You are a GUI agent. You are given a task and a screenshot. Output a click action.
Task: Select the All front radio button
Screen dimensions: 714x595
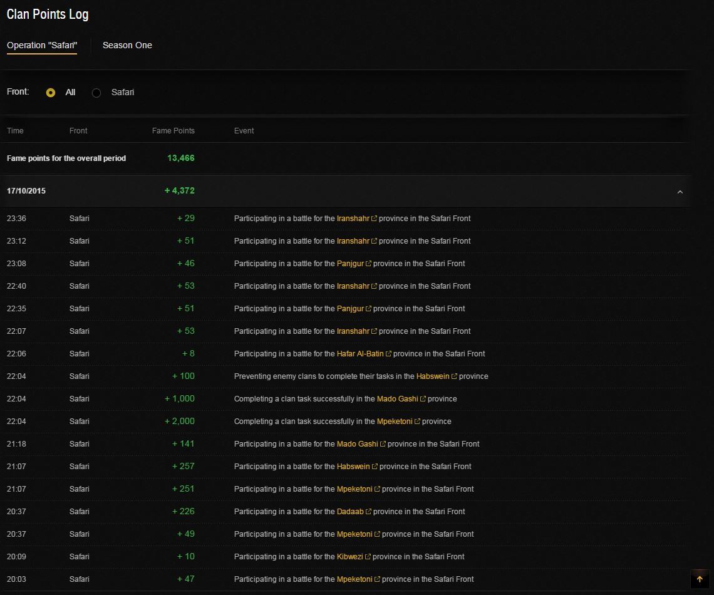coord(51,93)
